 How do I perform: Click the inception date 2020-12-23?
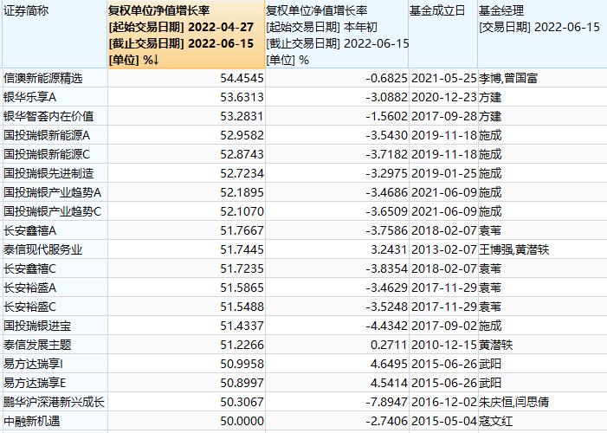pyautogui.click(x=444, y=97)
